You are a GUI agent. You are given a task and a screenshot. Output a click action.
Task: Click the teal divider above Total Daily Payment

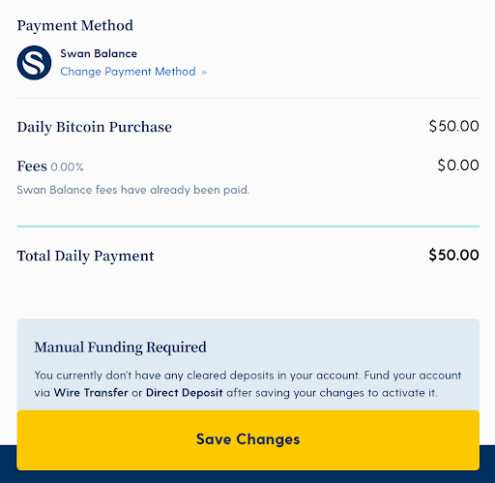click(x=247, y=226)
